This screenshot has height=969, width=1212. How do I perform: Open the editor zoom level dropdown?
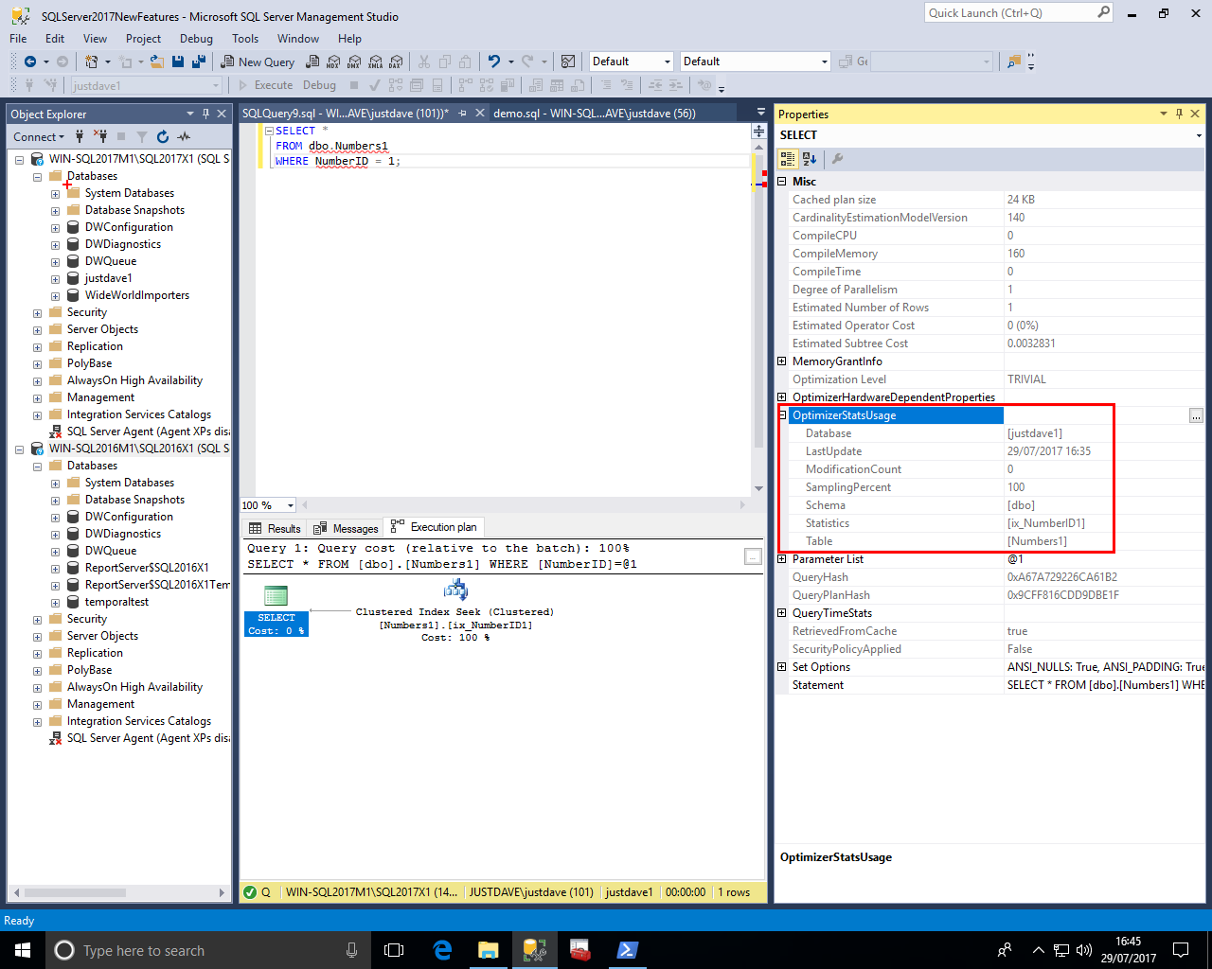pos(290,505)
